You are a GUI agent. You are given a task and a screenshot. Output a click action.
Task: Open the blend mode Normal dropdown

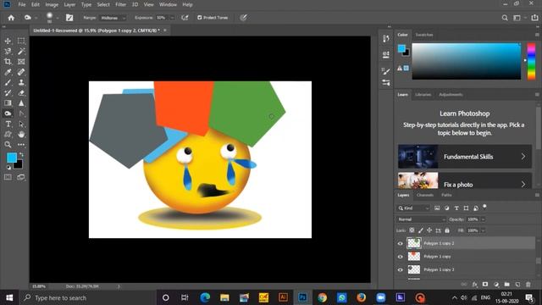[421, 219]
